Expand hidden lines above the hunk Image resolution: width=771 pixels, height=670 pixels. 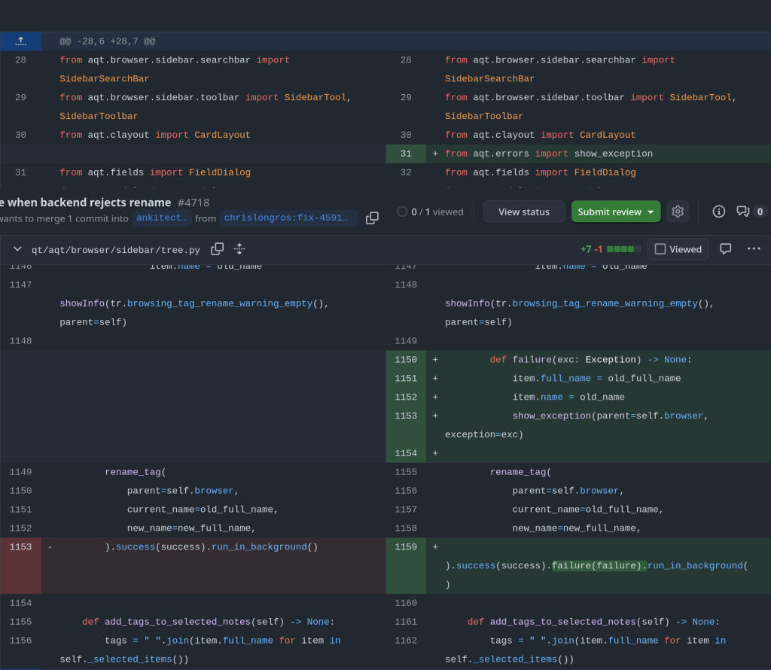click(20, 41)
